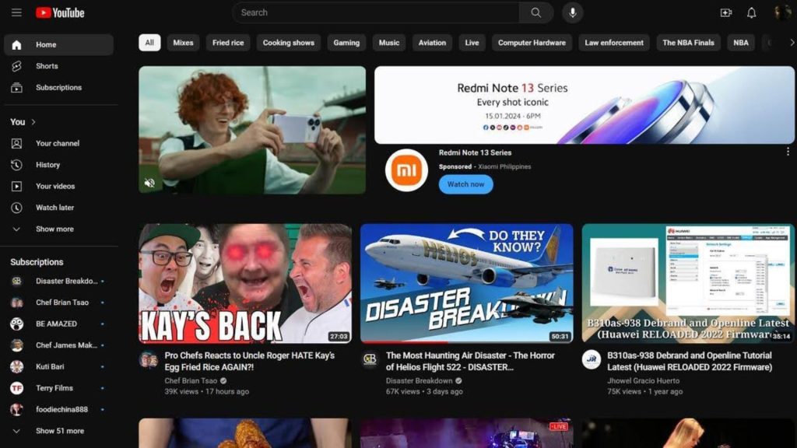Image resolution: width=797 pixels, height=448 pixels.
Task: Go to Subscriptions in sidebar
Action: tap(58, 88)
